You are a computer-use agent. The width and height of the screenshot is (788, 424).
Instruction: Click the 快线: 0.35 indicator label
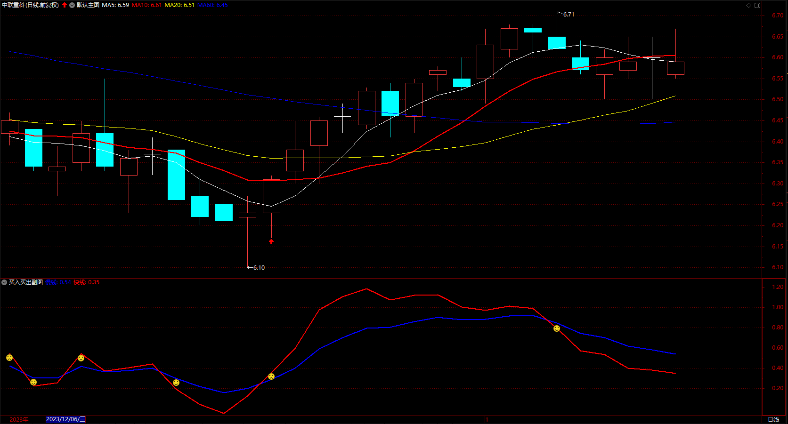87,282
